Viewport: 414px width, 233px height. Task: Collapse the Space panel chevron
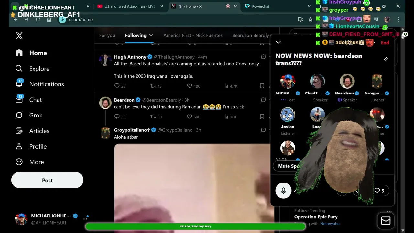pyautogui.click(x=278, y=42)
